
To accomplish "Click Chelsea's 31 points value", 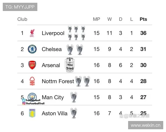I will (143, 49).
